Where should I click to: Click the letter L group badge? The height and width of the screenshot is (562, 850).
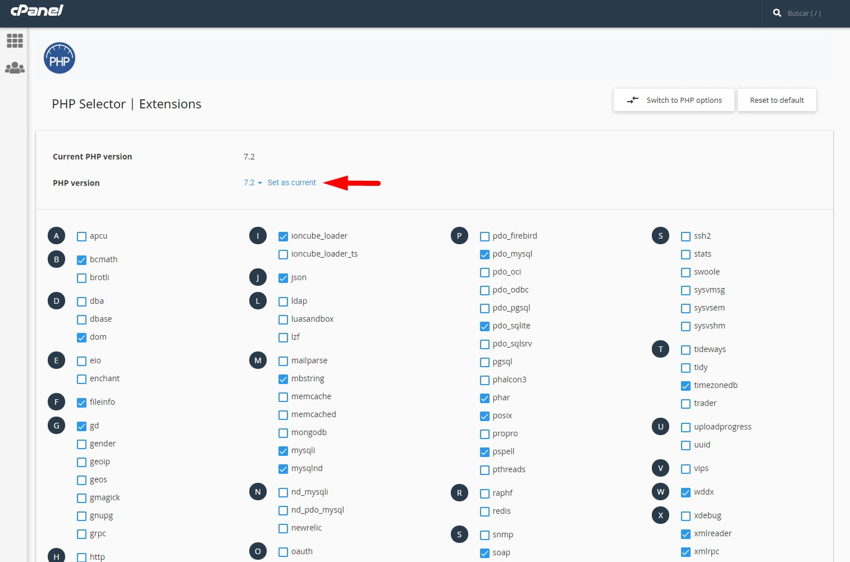tap(258, 301)
